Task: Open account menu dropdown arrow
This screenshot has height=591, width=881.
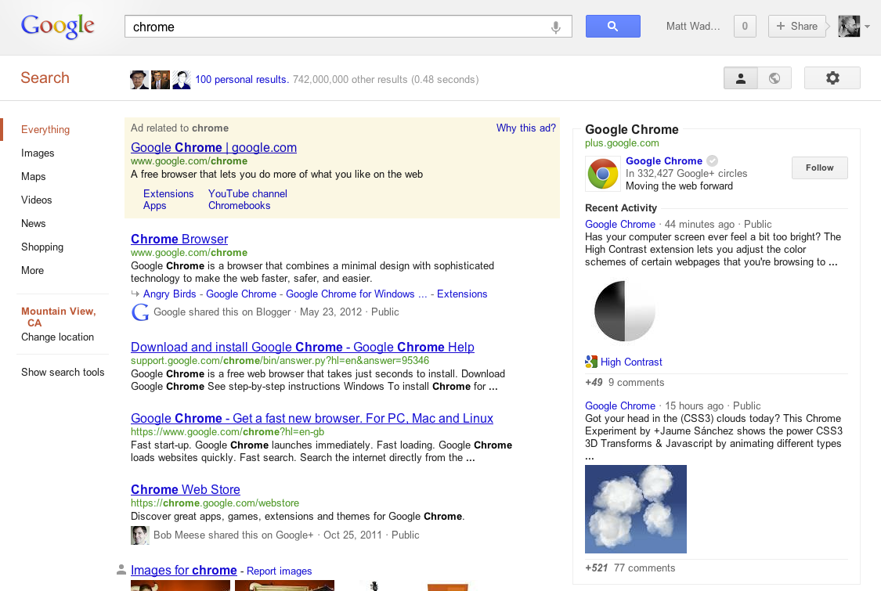Action: [868, 27]
